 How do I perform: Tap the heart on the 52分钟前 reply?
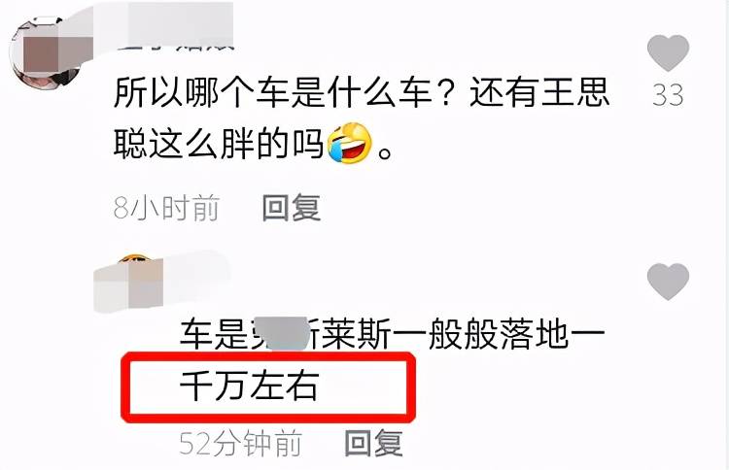(668, 282)
